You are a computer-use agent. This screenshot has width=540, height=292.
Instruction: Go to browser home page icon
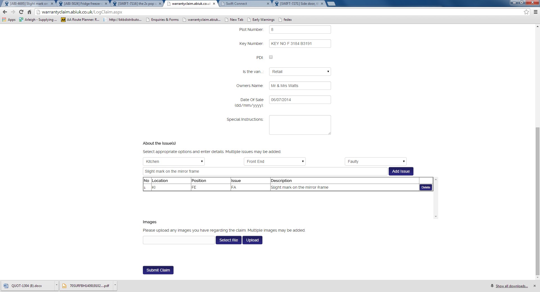point(29,12)
